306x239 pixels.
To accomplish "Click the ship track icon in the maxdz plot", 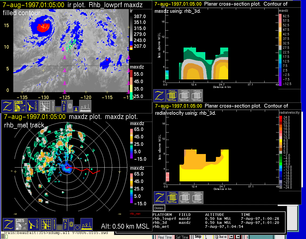I will click(x=86, y=224).
